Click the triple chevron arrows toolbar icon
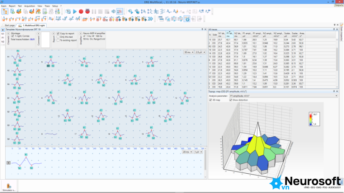The image size is (344, 193). pos(150,19)
